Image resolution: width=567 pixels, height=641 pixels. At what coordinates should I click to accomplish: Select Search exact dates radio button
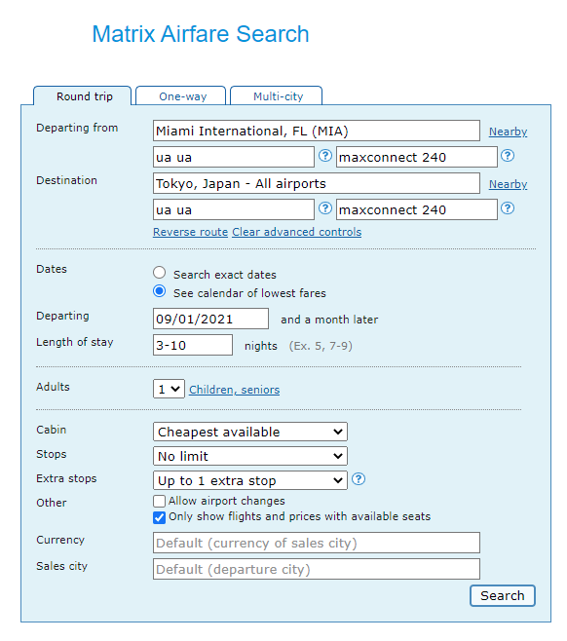[159, 273]
